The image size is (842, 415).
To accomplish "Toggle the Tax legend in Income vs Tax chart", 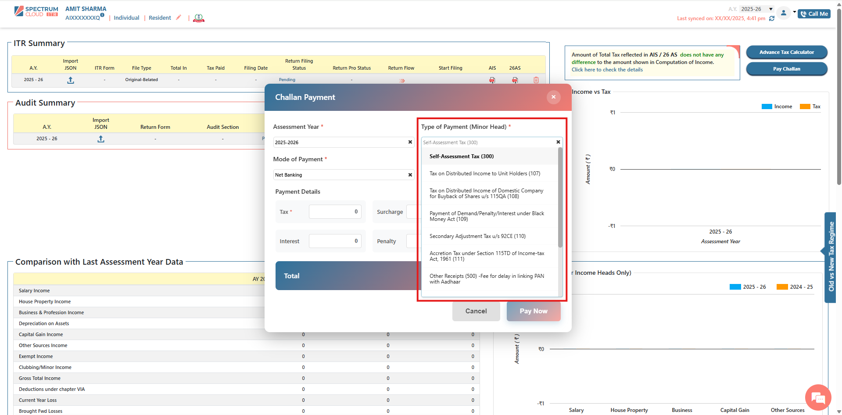I will click(810, 106).
